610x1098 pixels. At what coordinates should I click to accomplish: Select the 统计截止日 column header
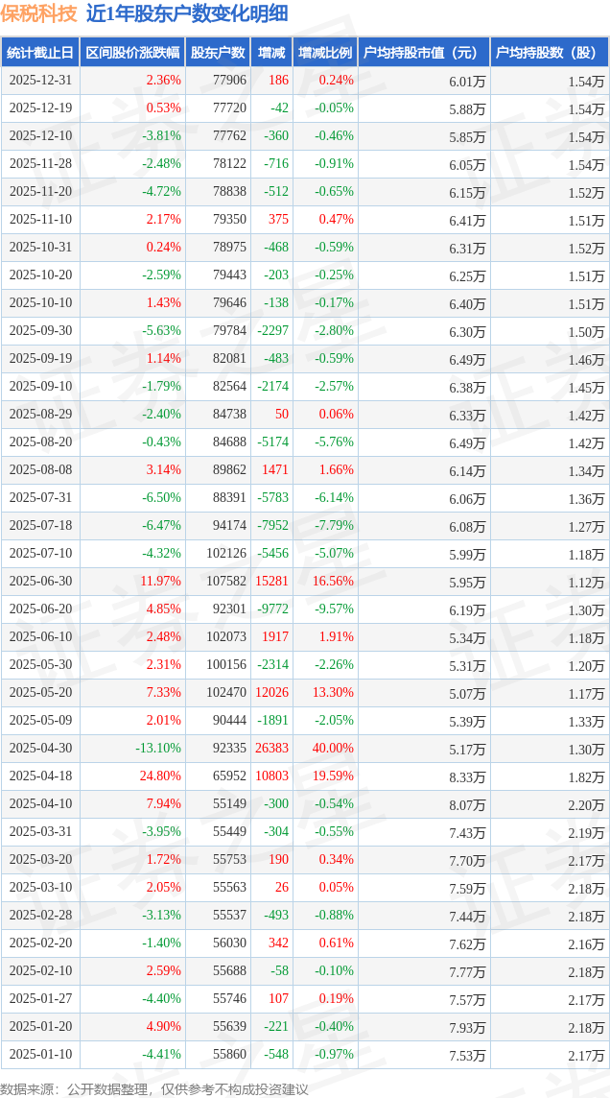pos(40,53)
